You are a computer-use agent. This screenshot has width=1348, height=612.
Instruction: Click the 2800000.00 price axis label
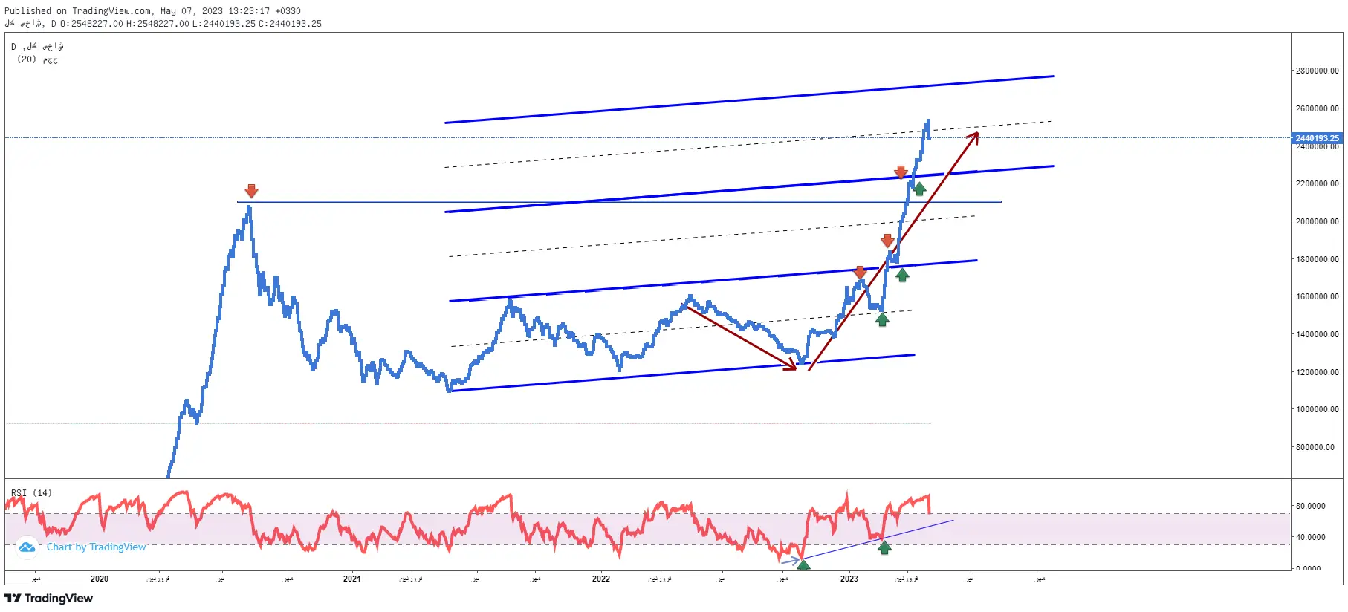(x=1317, y=71)
